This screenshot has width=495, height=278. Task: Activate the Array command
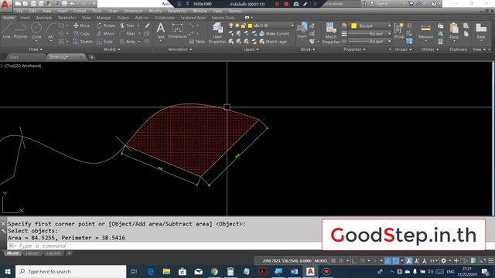click(128, 41)
